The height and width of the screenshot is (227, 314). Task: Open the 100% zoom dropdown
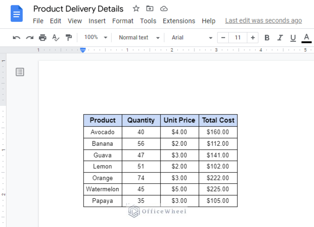click(x=96, y=37)
